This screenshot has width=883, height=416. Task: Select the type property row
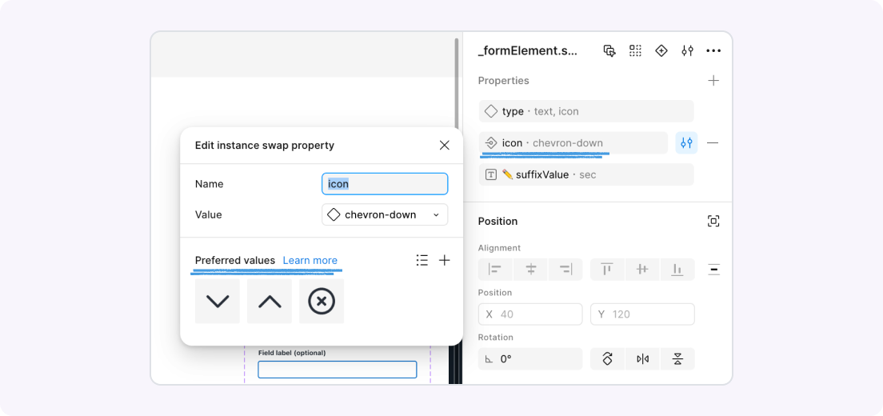[586, 111]
